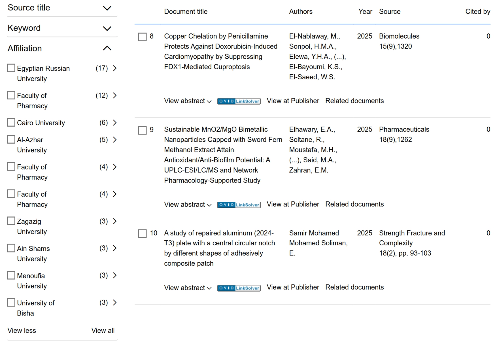497x351 pixels.
Task: Click OVID LinkSolver icon for document 9
Action: (239, 205)
